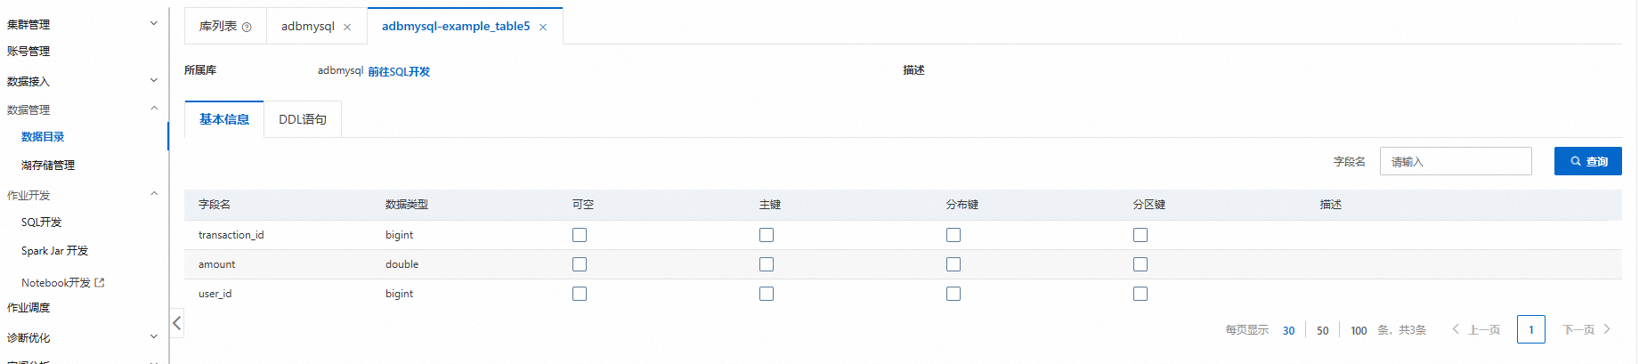Close the adbmysql-example_table5 tab

coord(543,27)
